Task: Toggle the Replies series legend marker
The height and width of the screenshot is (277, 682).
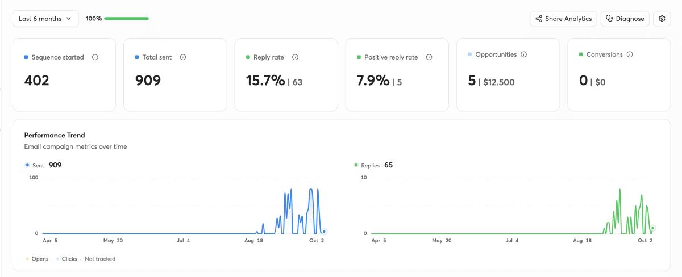Action: (356, 165)
